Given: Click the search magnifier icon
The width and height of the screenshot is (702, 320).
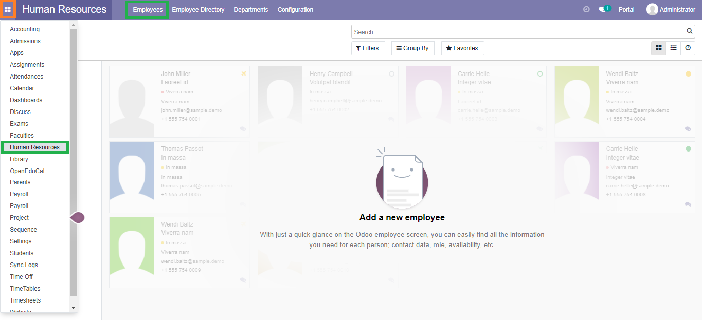Looking at the screenshot, I should click(690, 31).
